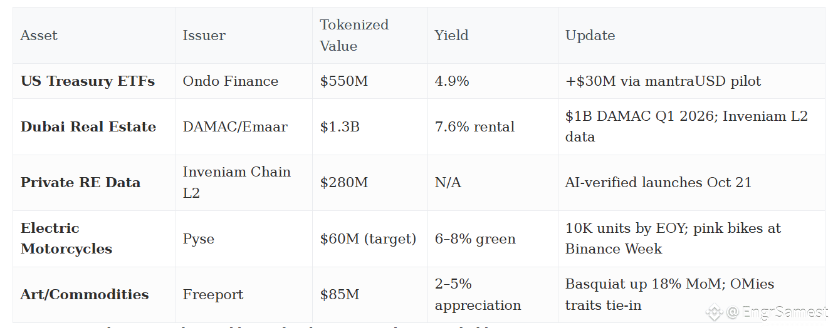The height and width of the screenshot is (328, 833).
Task: Click the Asset column header
Action: (x=39, y=36)
